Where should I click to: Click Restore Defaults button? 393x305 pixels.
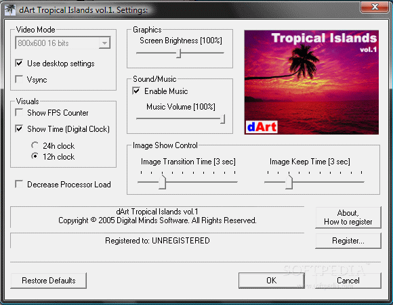[x=49, y=281]
